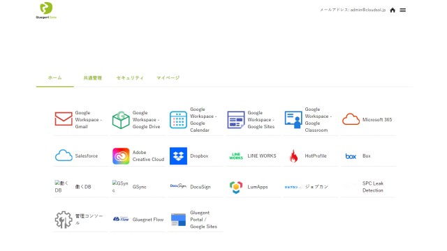
Task: Click the admin@cloudsol.jp email address text
Action: [368, 10]
